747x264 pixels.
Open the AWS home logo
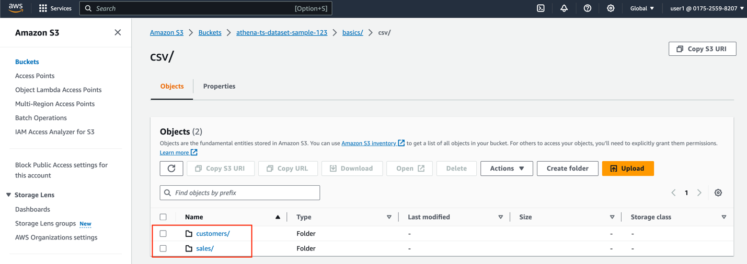click(x=16, y=8)
